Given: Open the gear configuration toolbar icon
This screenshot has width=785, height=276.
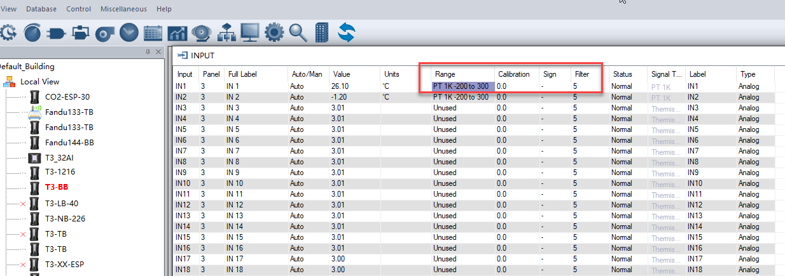Looking at the screenshot, I should [274, 32].
